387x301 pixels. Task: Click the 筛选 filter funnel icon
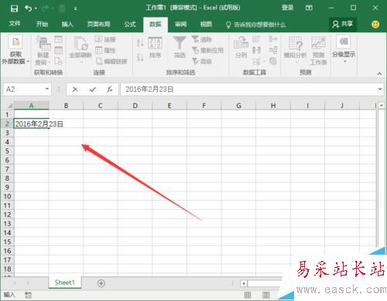(x=180, y=47)
